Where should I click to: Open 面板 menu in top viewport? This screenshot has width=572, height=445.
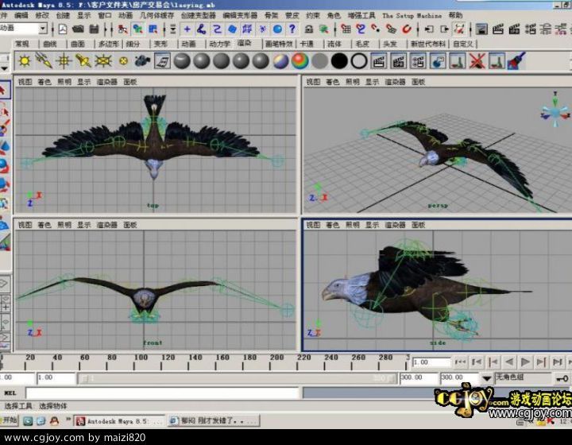click(129, 81)
